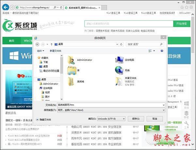The image size is (196, 150).
Task: Open recent locations dropdown in save dialog
Action: [47, 44]
